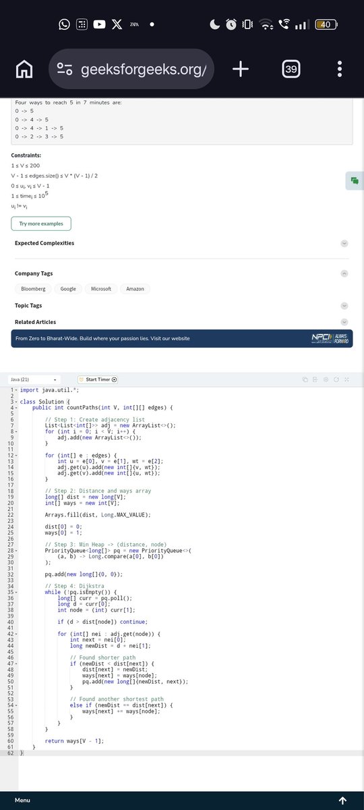The image size is (364, 810).
Task: Open the green chat bubble side widget
Action: pyautogui.click(x=354, y=181)
